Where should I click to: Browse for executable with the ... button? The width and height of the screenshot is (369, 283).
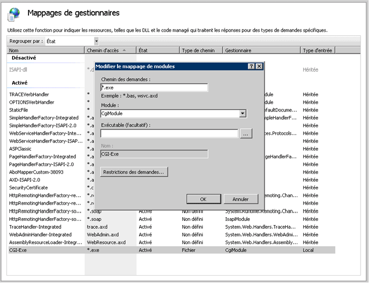coord(246,134)
